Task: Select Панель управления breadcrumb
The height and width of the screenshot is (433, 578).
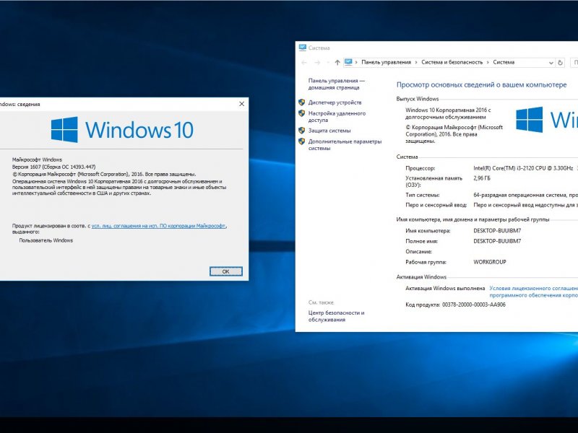Action: click(x=386, y=62)
